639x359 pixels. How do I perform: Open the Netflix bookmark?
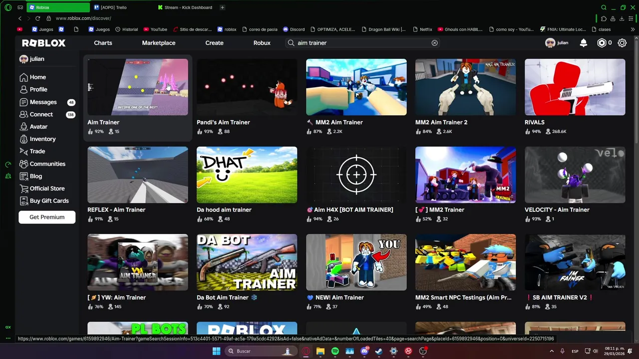422,29
